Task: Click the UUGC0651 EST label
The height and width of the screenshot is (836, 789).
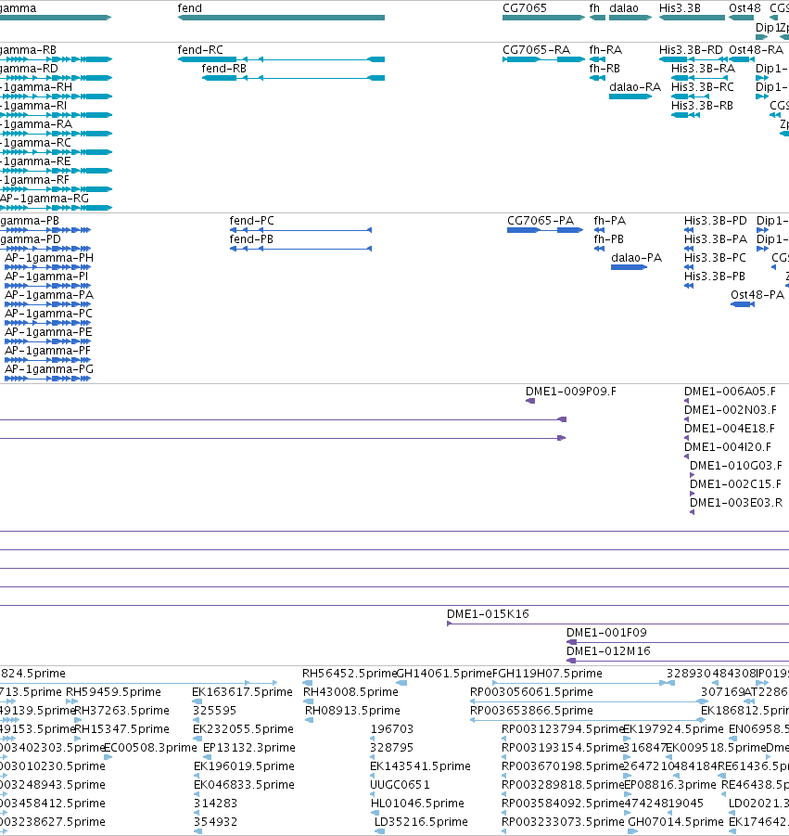Action: pos(400,785)
